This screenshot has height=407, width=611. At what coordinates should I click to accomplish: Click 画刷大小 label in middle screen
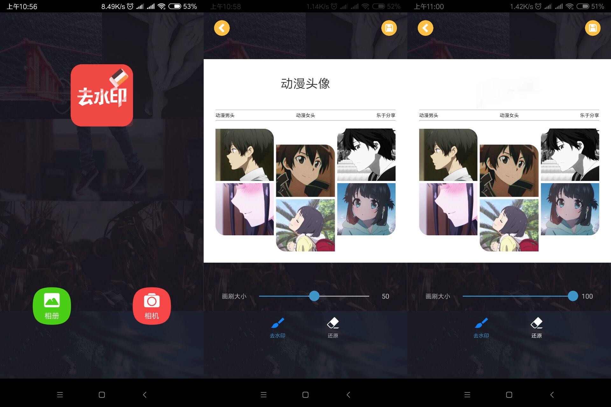[234, 296]
